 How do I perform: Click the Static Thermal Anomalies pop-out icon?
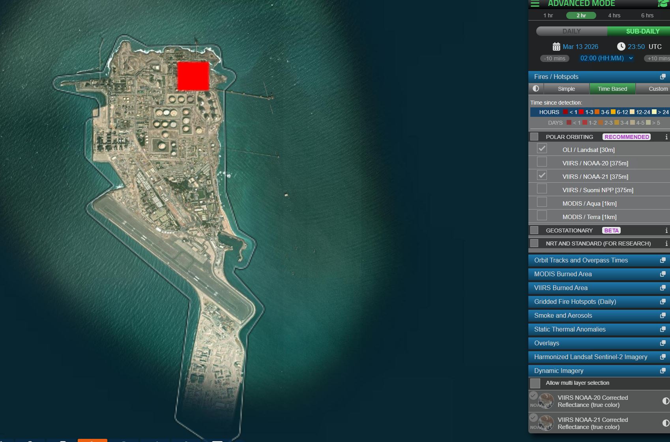click(663, 329)
